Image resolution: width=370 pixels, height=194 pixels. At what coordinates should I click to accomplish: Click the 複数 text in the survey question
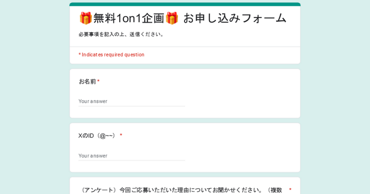[276, 190]
